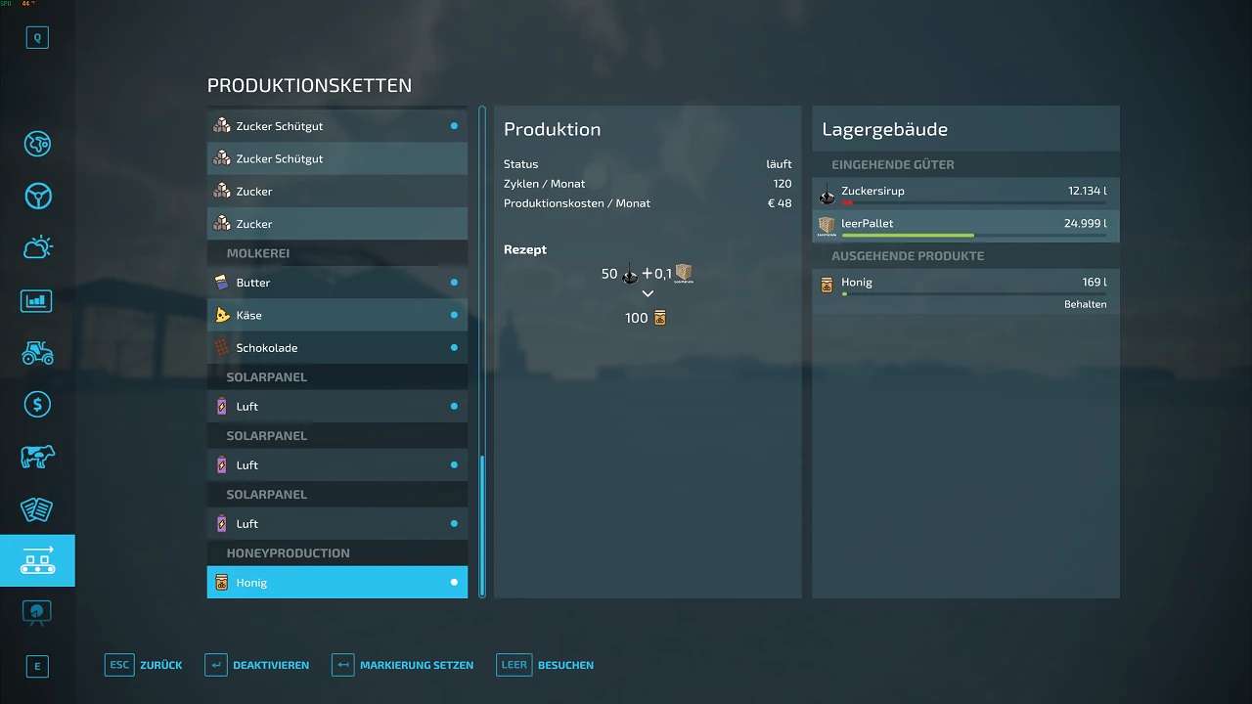Open the contracts papers sidebar icon
The width and height of the screenshot is (1252, 704).
coord(37,508)
